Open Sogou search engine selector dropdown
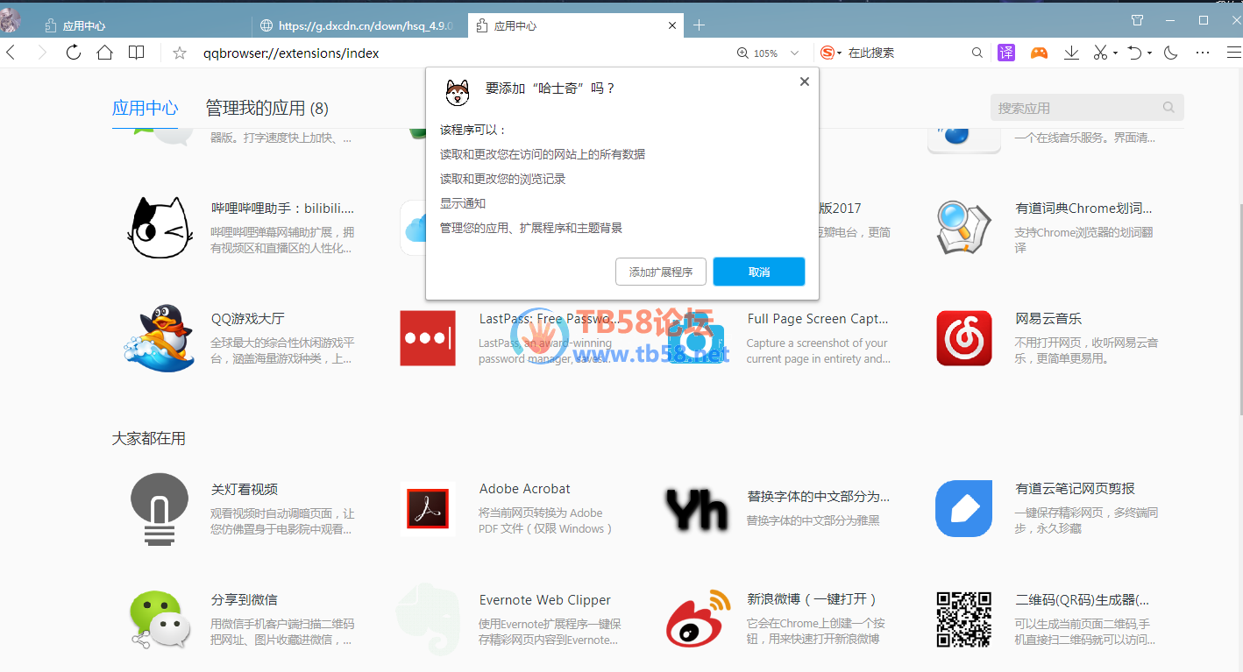The height and width of the screenshot is (672, 1243). 830,53
